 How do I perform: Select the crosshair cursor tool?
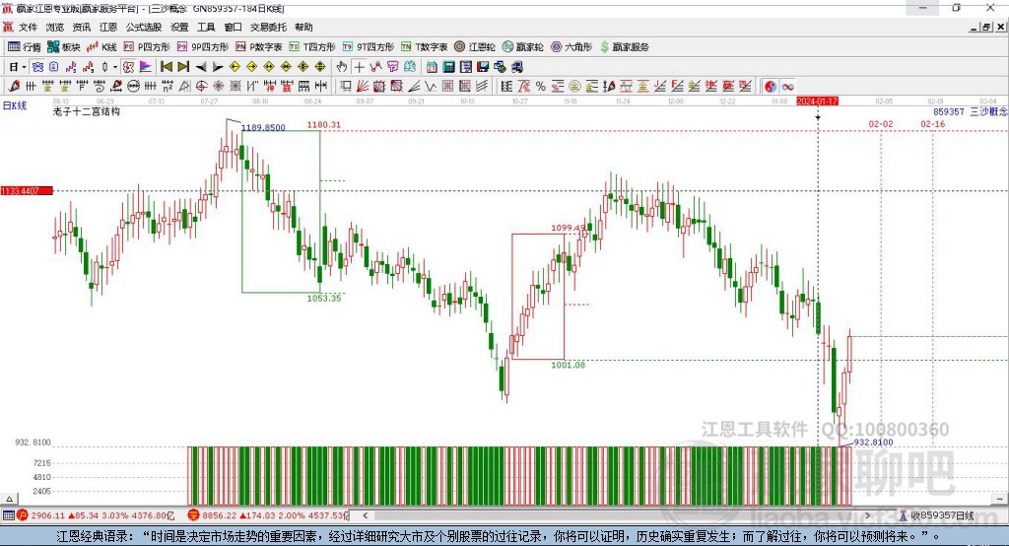pyautogui.click(x=359, y=67)
